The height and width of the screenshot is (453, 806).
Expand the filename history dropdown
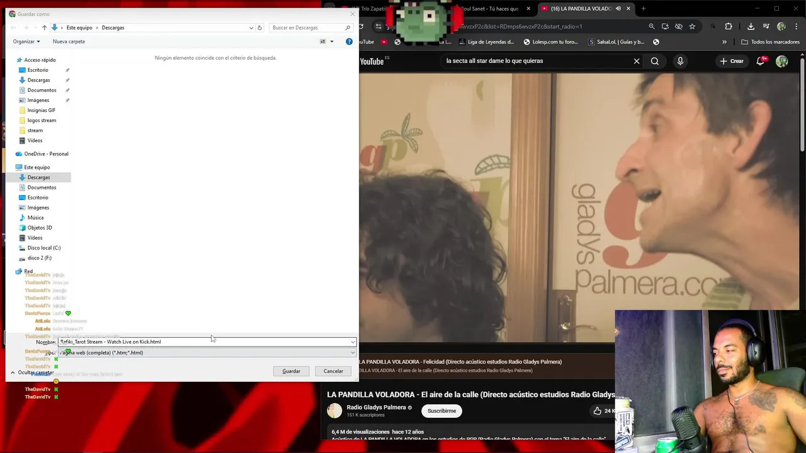(353, 342)
